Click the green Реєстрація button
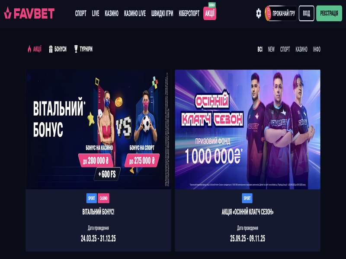This screenshot has height=259, width=346. pos(329,13)
